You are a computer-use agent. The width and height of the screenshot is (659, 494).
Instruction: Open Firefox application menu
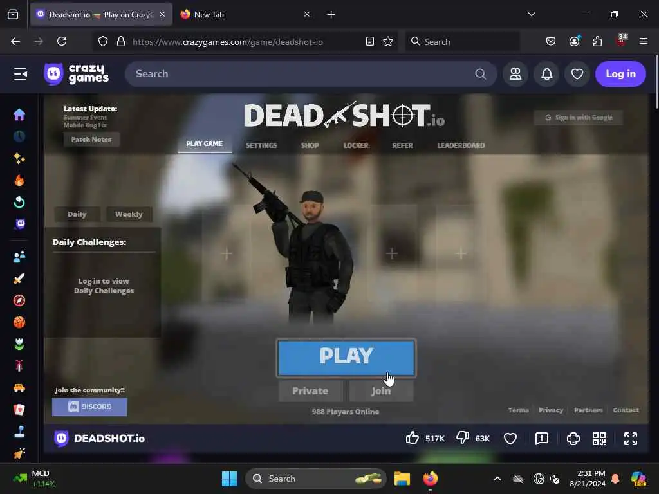tap(643, 41)
